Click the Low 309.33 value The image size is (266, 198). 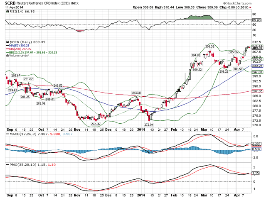coord(185,7)
